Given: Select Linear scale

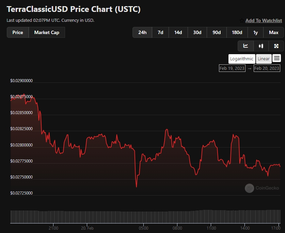Looking at the screenshot, I should click(x=264, y=59).
